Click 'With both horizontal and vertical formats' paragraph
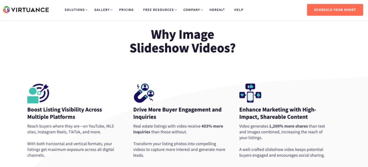The width and height of the screenshot is (368, 167). [71, 149]
